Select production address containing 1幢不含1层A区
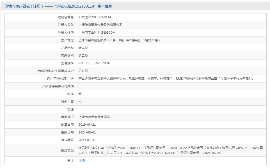 pyautogui.click(x=119, y=40)
